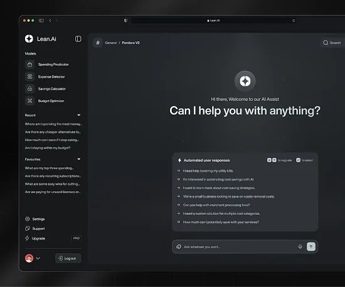Open the Budget Optimizer model
This screenshot has width=345, height=287.
pos(45,101)
